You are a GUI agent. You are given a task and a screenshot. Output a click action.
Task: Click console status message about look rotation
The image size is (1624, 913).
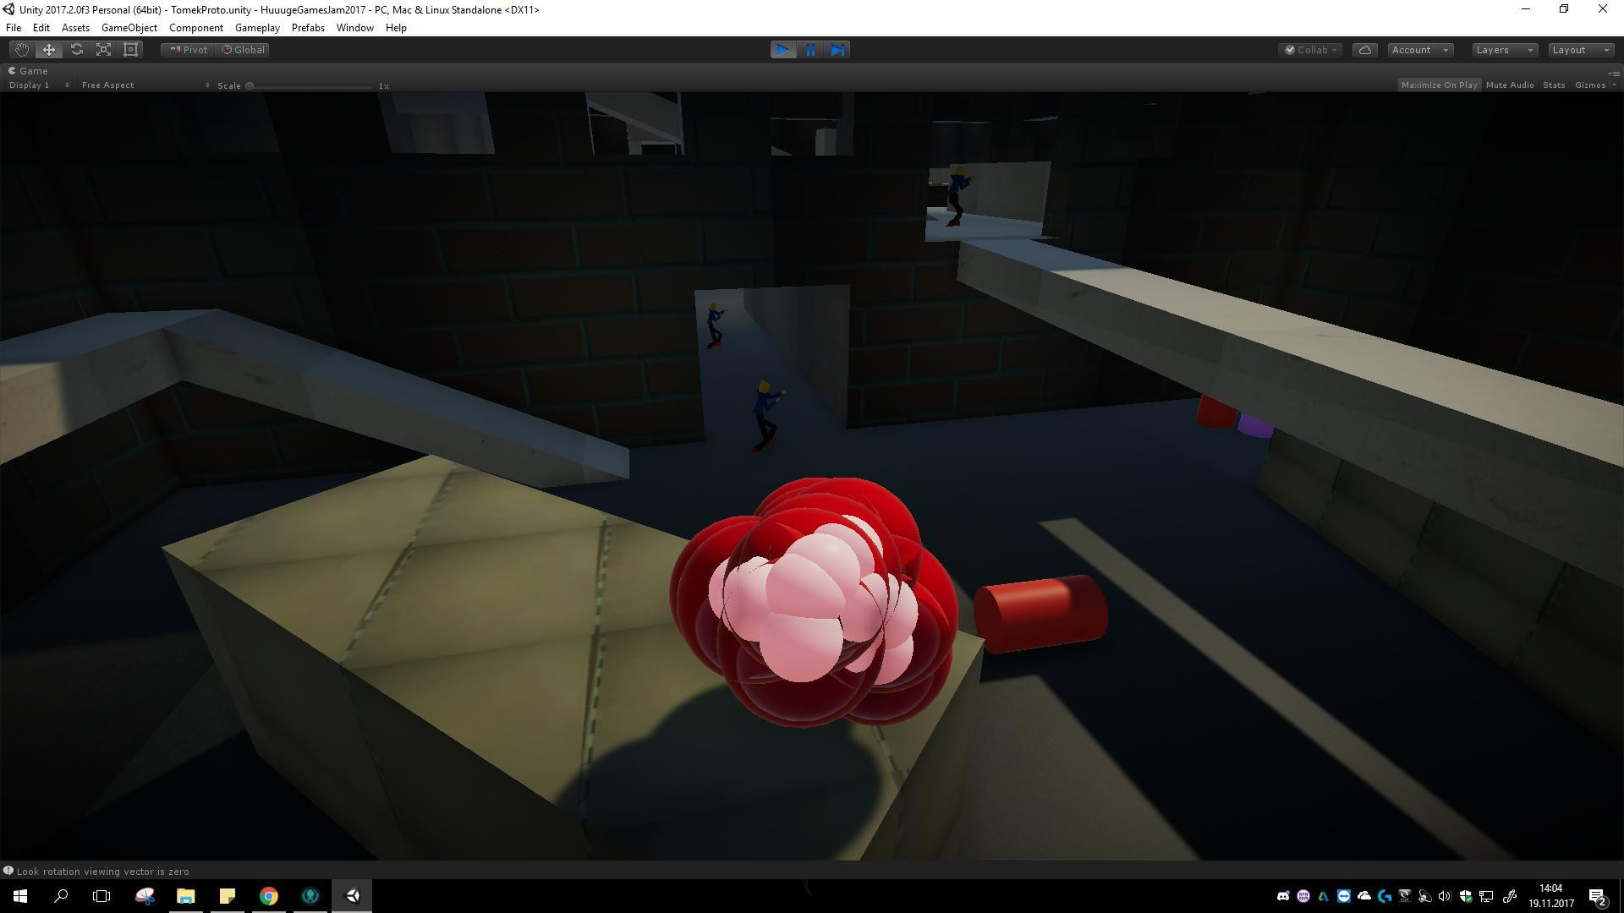tap(103, 871)
